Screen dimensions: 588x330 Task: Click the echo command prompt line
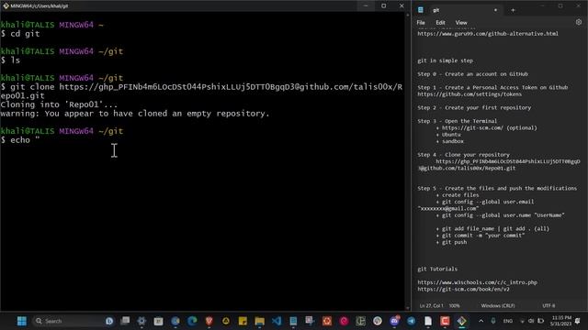[x=20, y=140]
